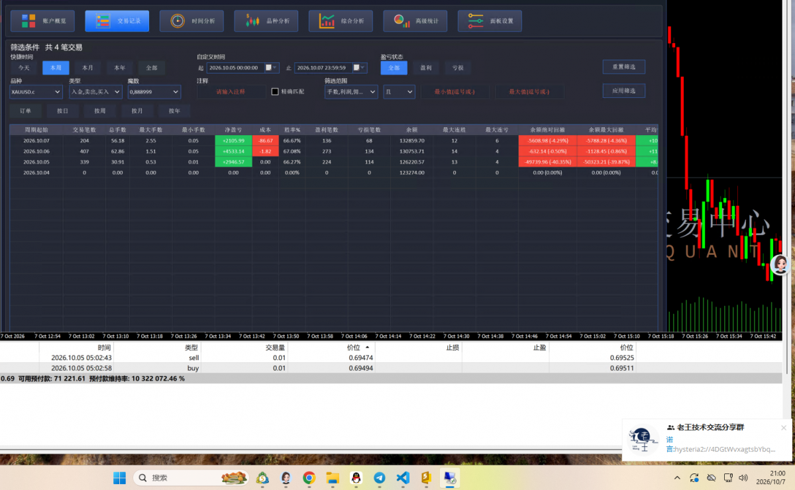Screen dimensions: 795x490
Task: Switch to the 时间分析 tab
Action: (x=191, y=21)
